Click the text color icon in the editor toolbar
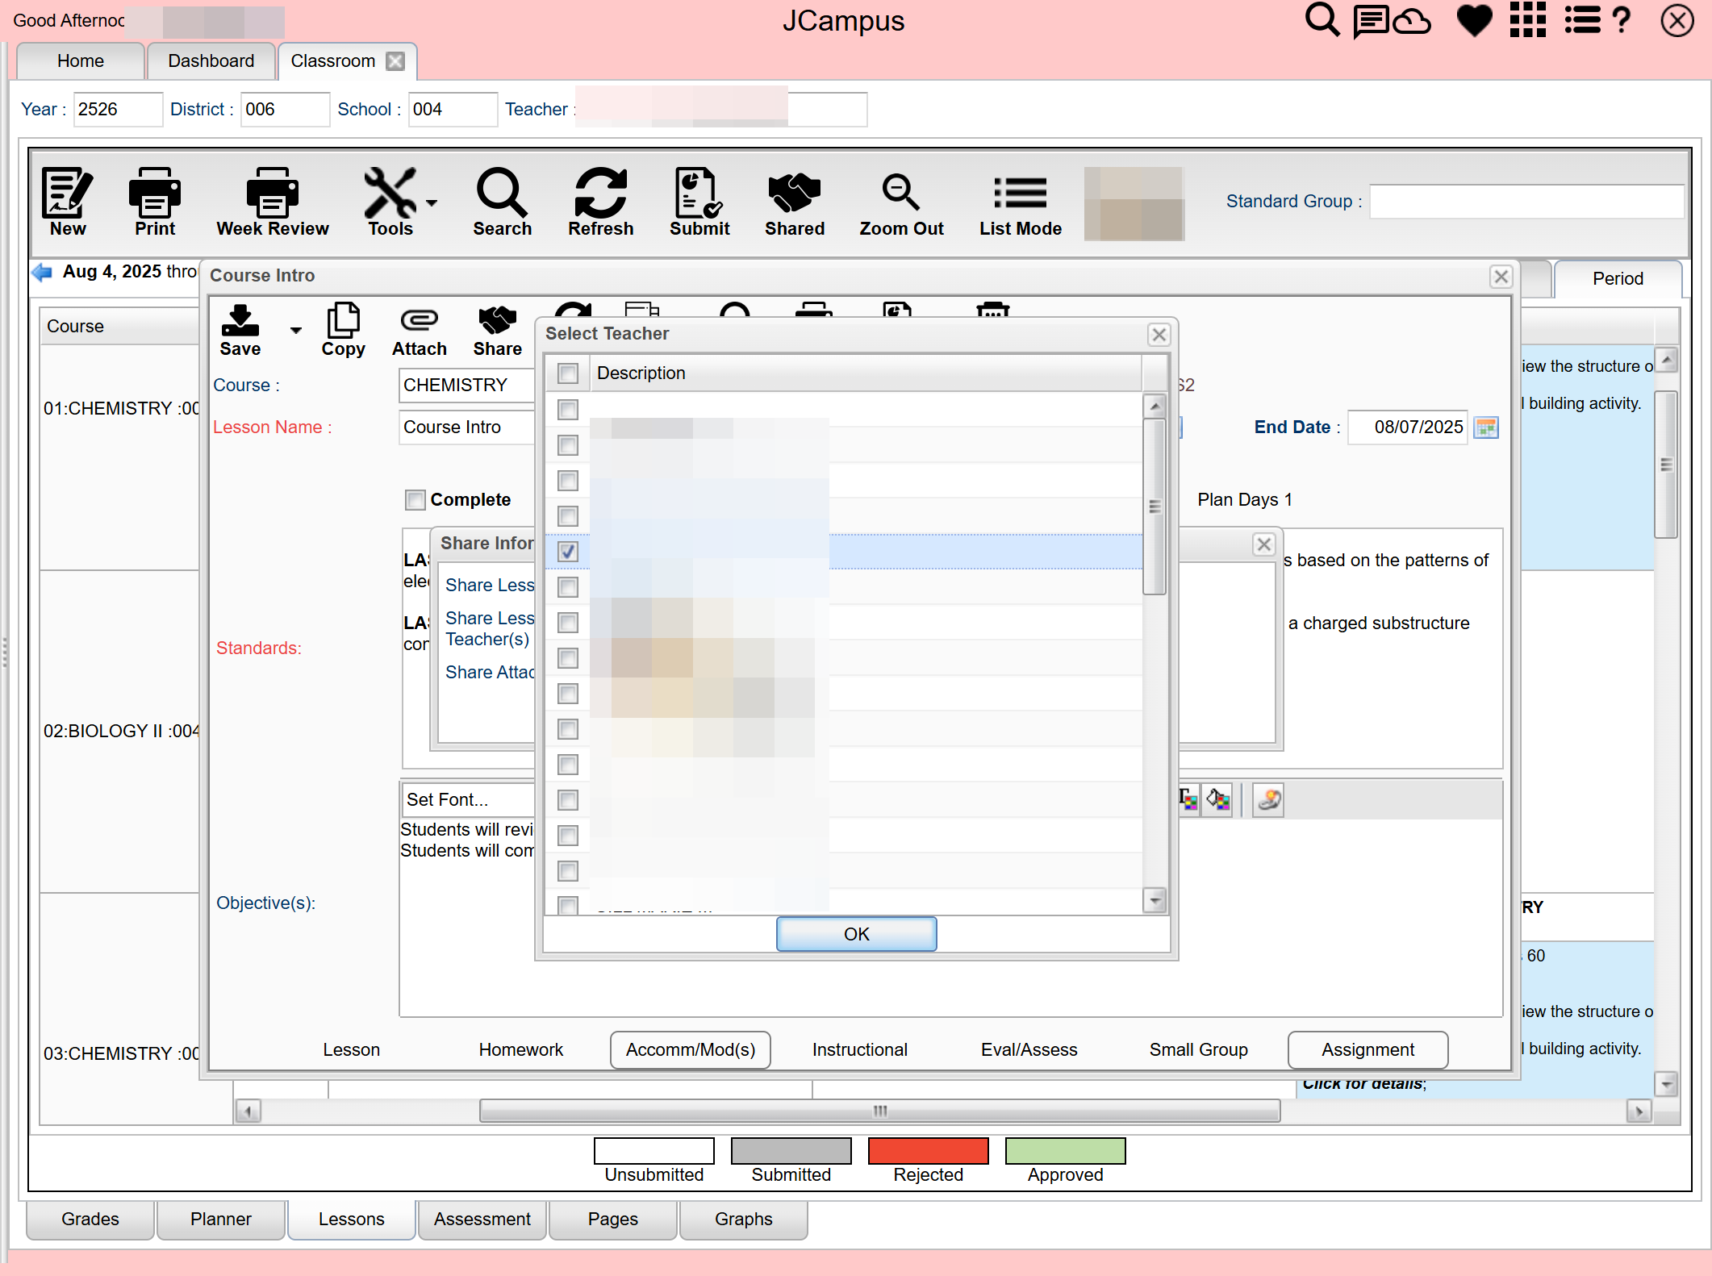Screen dimensions: 1712x1276 (1188, 800)
